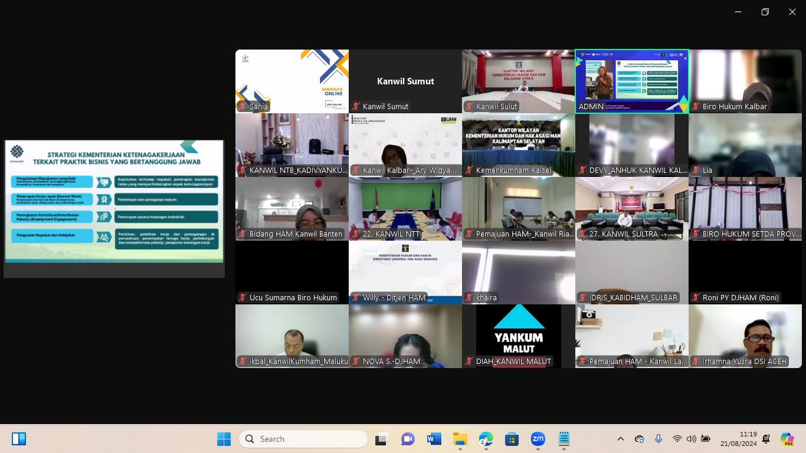Viewport: 806px width, 453px height.
Task: Open the Windows Start menu
Action: 224,439
